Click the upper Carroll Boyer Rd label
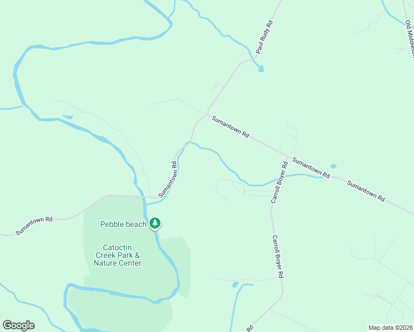Image resolution: width=414 pixels, height=332 pixels. pos(280,183)
